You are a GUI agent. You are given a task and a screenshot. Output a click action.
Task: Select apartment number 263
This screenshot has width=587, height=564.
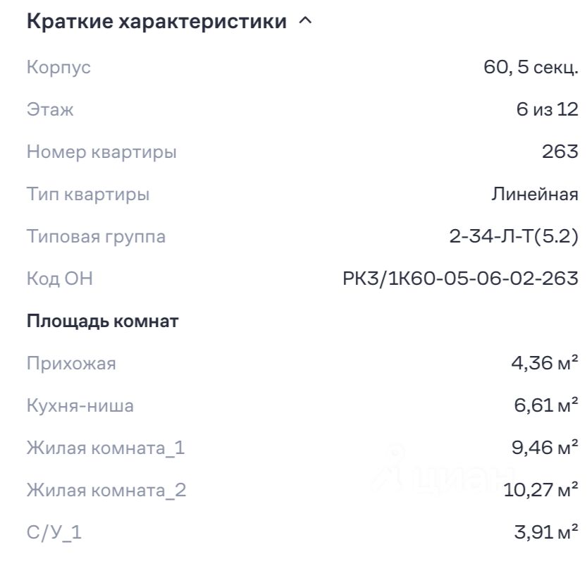coord(560,152)
